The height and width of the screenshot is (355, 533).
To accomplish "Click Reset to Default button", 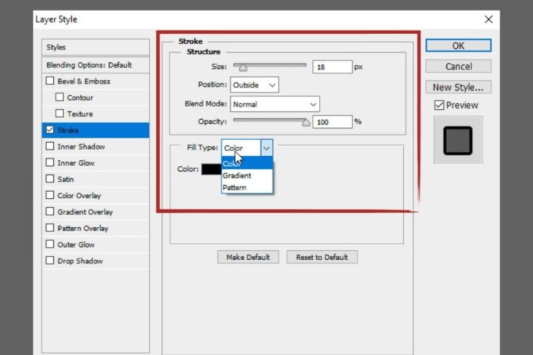I will (322, 257).
